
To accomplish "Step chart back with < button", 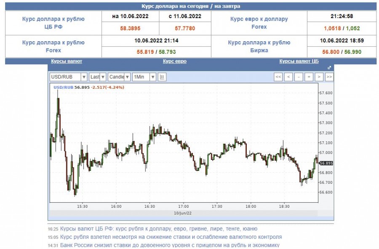I will coord(288,77).
